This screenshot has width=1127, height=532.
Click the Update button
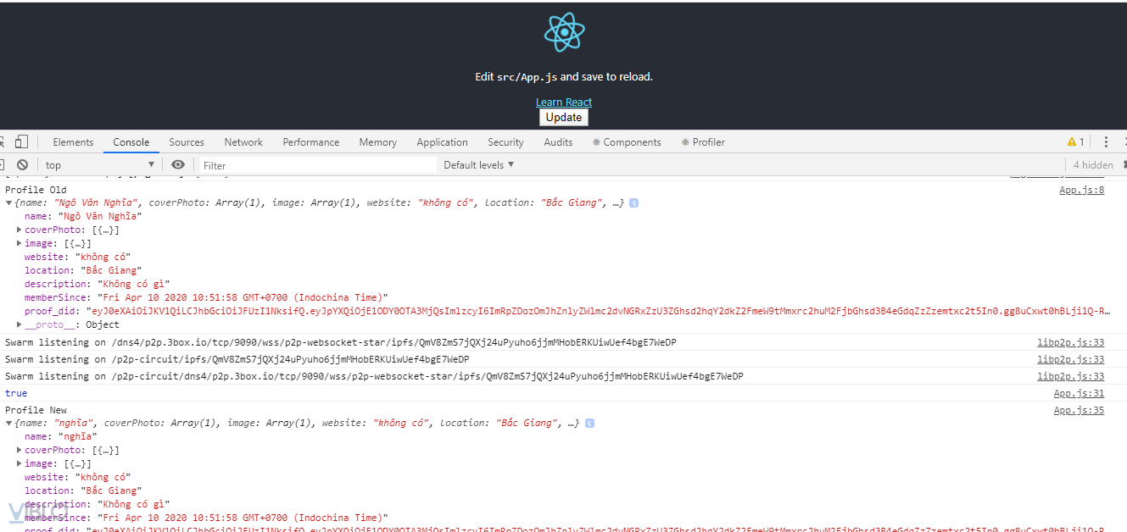pos(564,118)
